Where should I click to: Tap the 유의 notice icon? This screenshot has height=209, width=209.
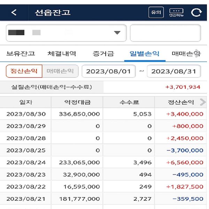pyautogui.click(x=156, y=13)
